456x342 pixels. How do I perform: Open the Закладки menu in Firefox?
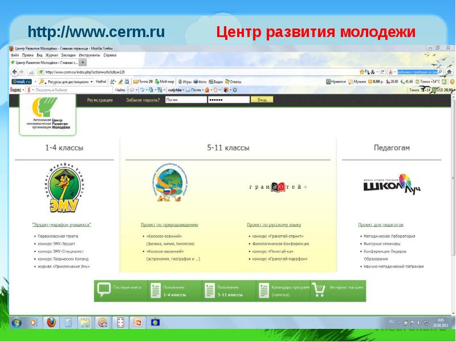point(69,55)
